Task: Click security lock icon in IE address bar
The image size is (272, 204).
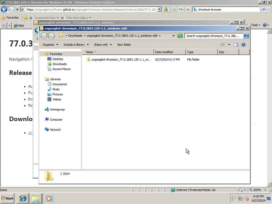Action: click(x=166, y=9)
